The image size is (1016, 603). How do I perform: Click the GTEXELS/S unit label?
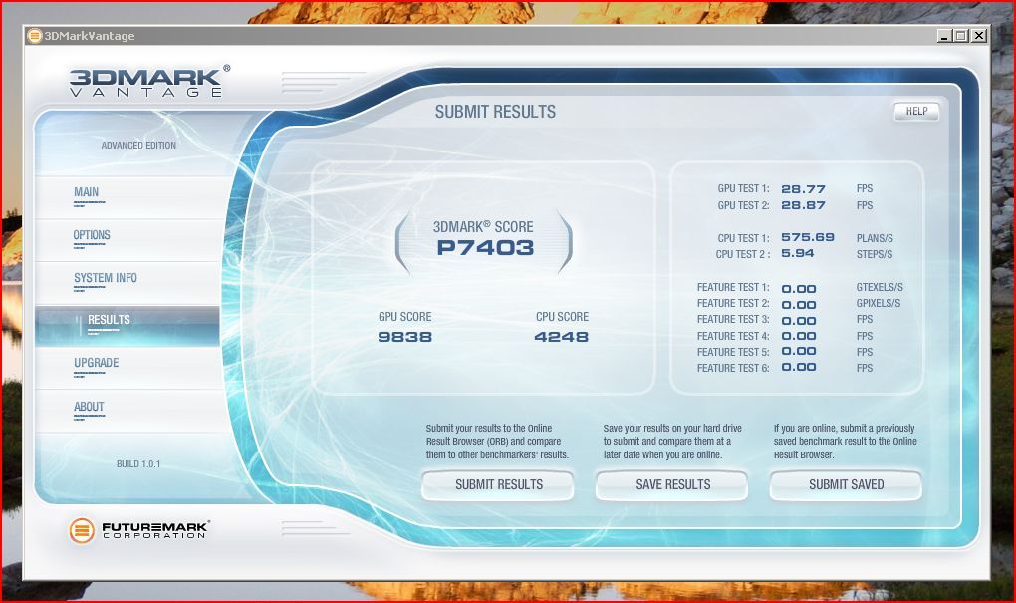[880, 287]
